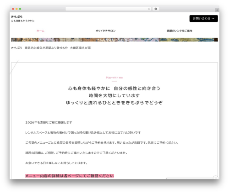Click the お問い合わせ contact button
The height and width of the screenshot is (193, 229).
(203, 18)
